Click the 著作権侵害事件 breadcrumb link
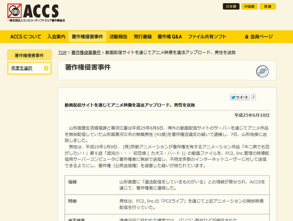 (86, 53)
